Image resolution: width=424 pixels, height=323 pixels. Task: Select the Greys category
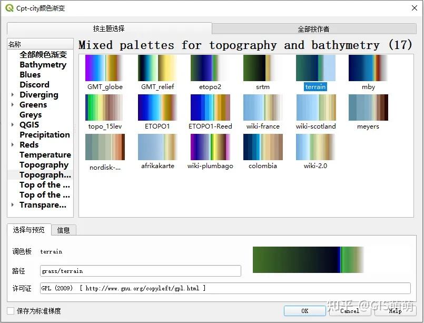[x=31, y=115]
